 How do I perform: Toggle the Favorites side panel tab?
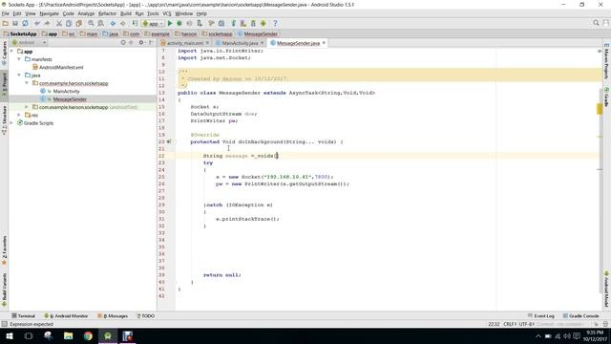click(x=4, y=250)
